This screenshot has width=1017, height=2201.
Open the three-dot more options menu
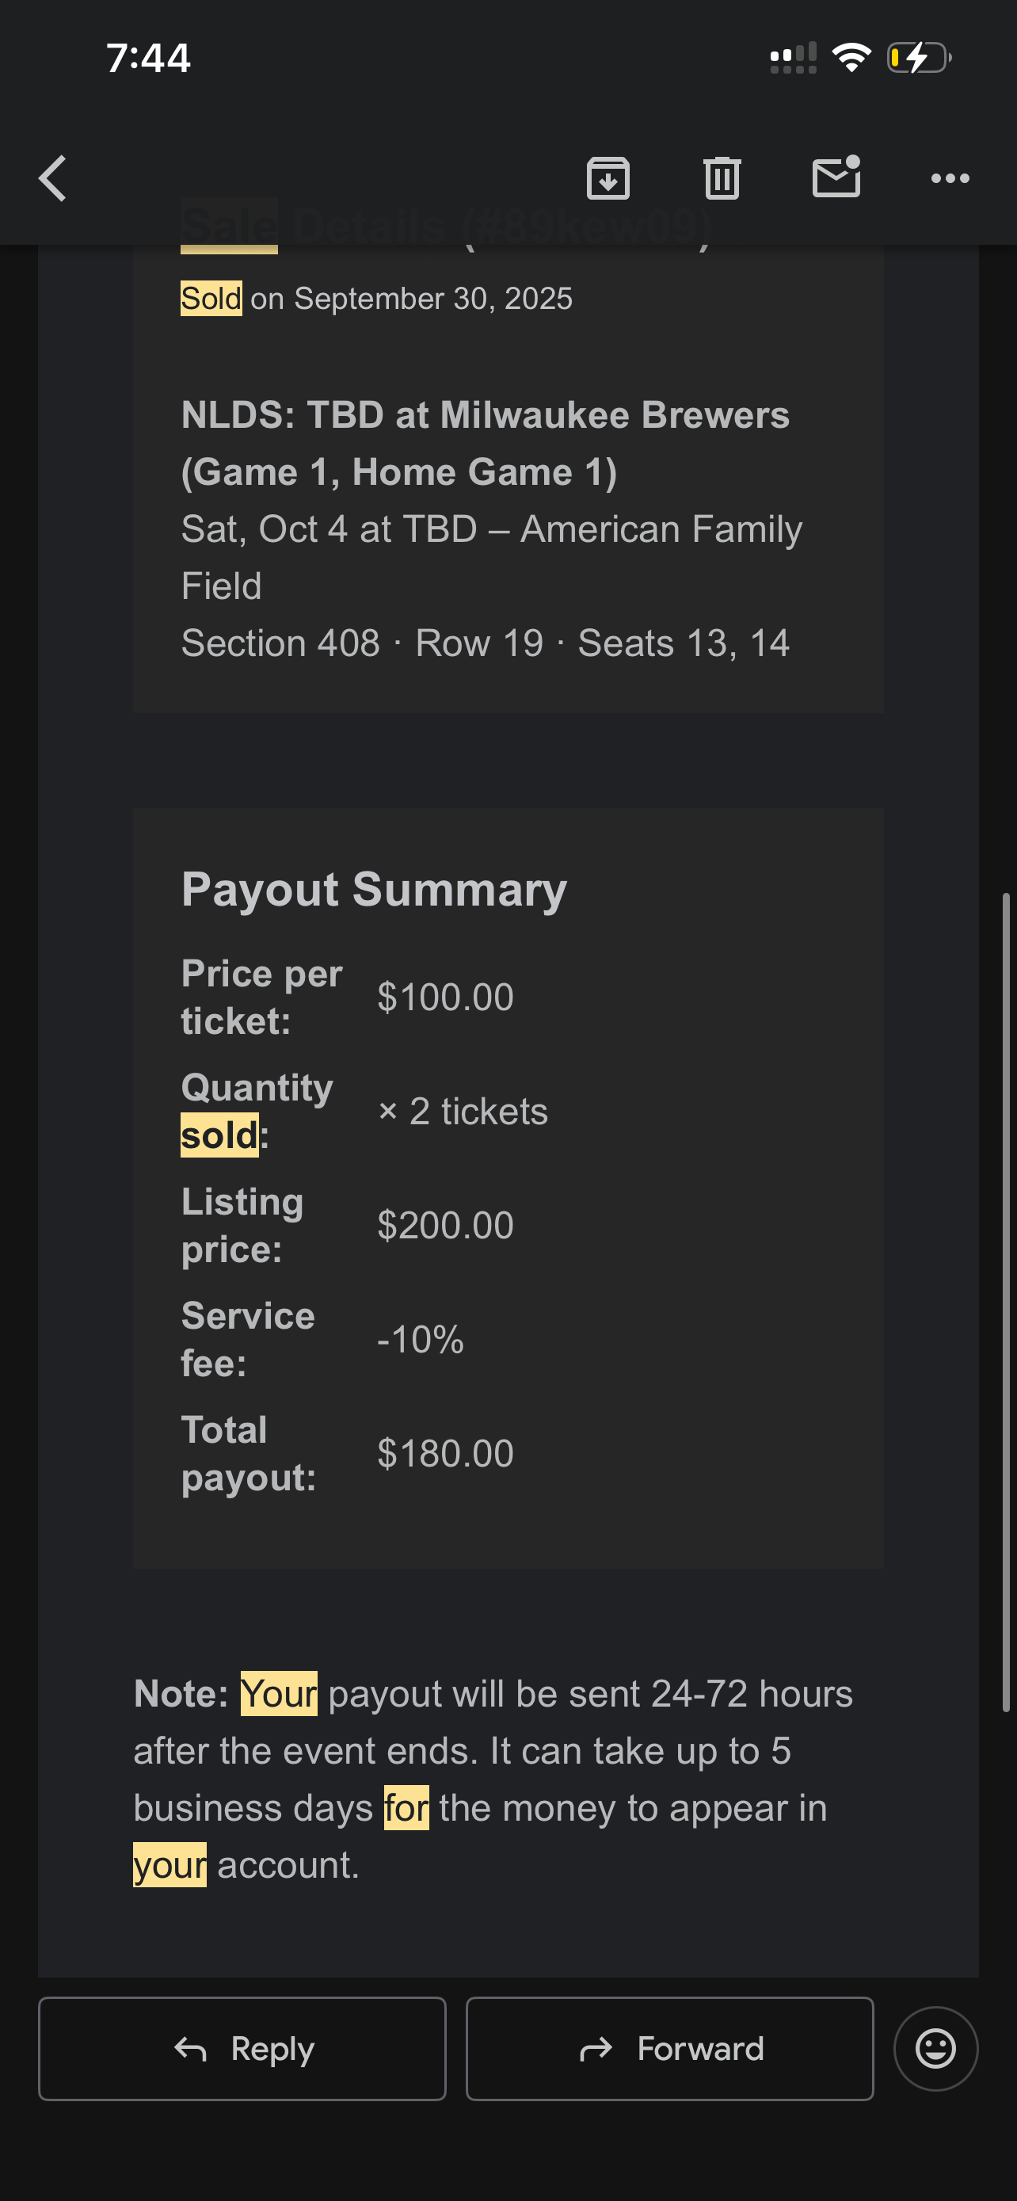tap(950, 178)
